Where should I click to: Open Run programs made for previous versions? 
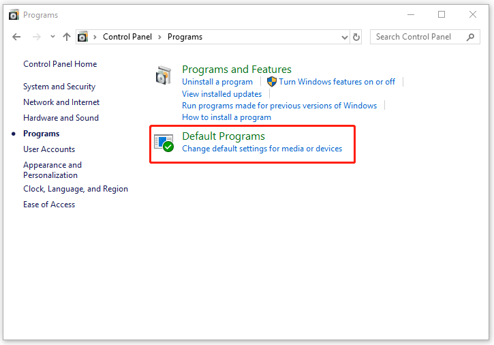tap(279, 106)
